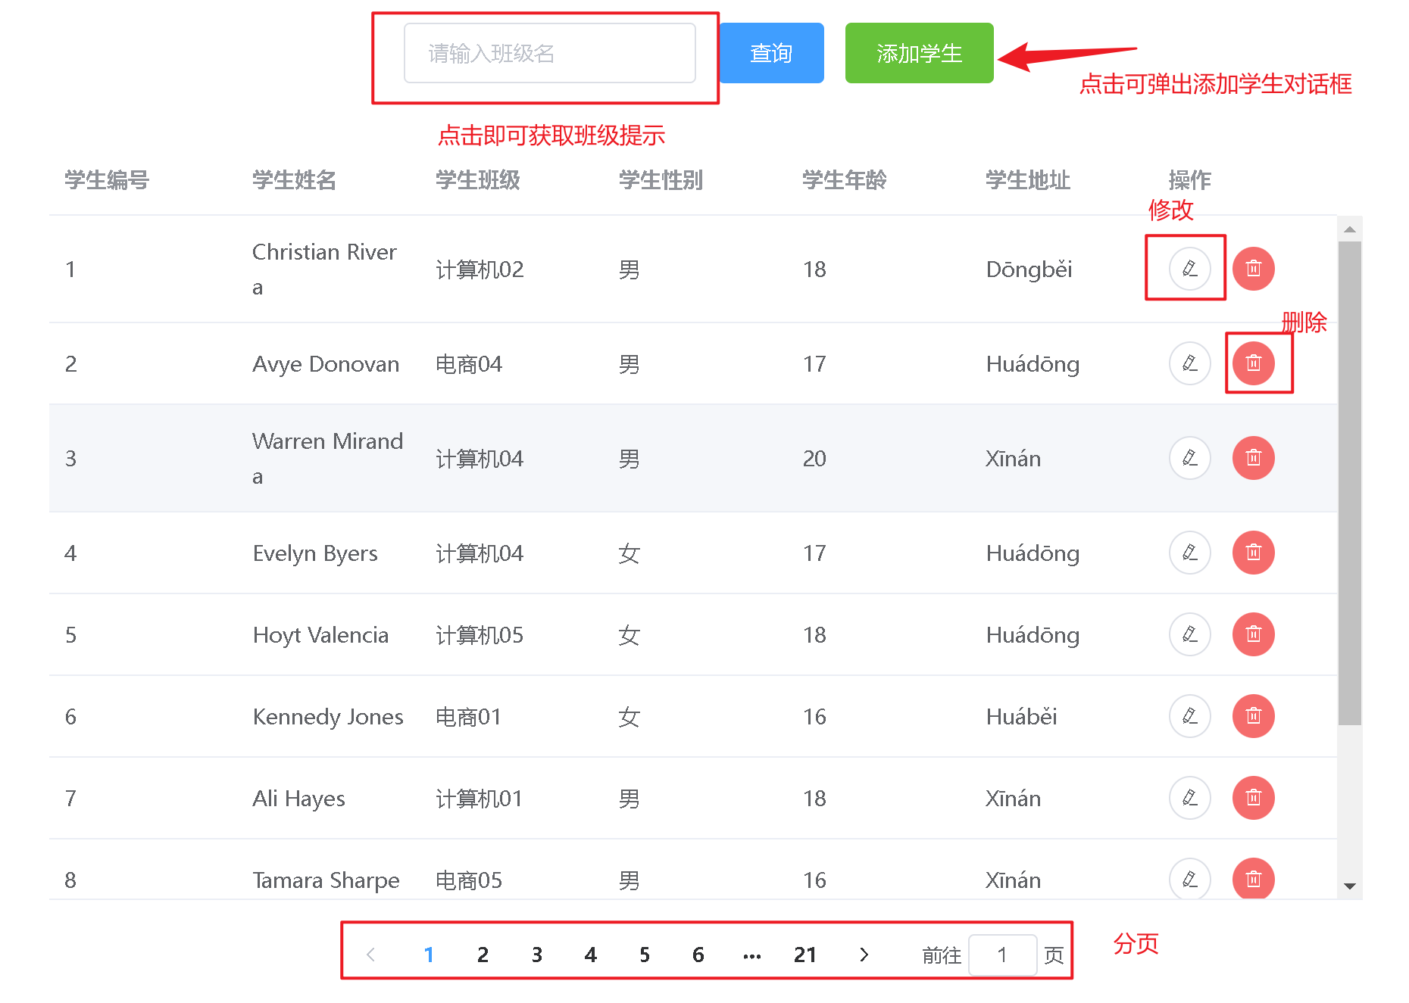The height and width of the screenshot is (1003, 1409).
Task: Focus the class name search input
Action: pos(549,53)
